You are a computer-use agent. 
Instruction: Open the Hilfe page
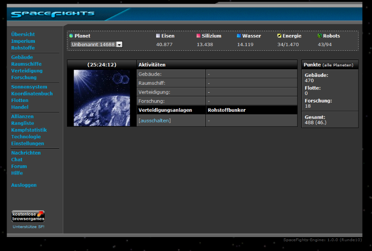(17, 173)
